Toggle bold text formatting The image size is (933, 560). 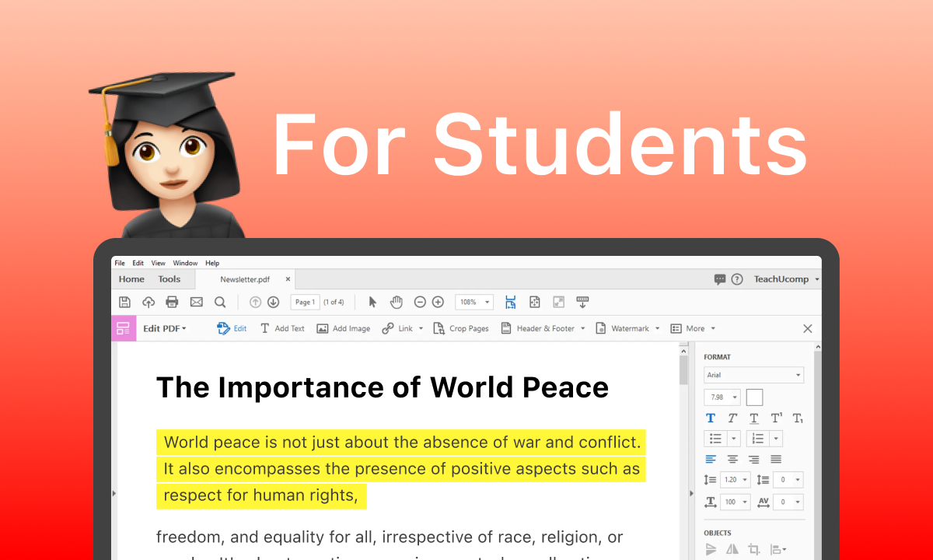click(x=711, y=418)
